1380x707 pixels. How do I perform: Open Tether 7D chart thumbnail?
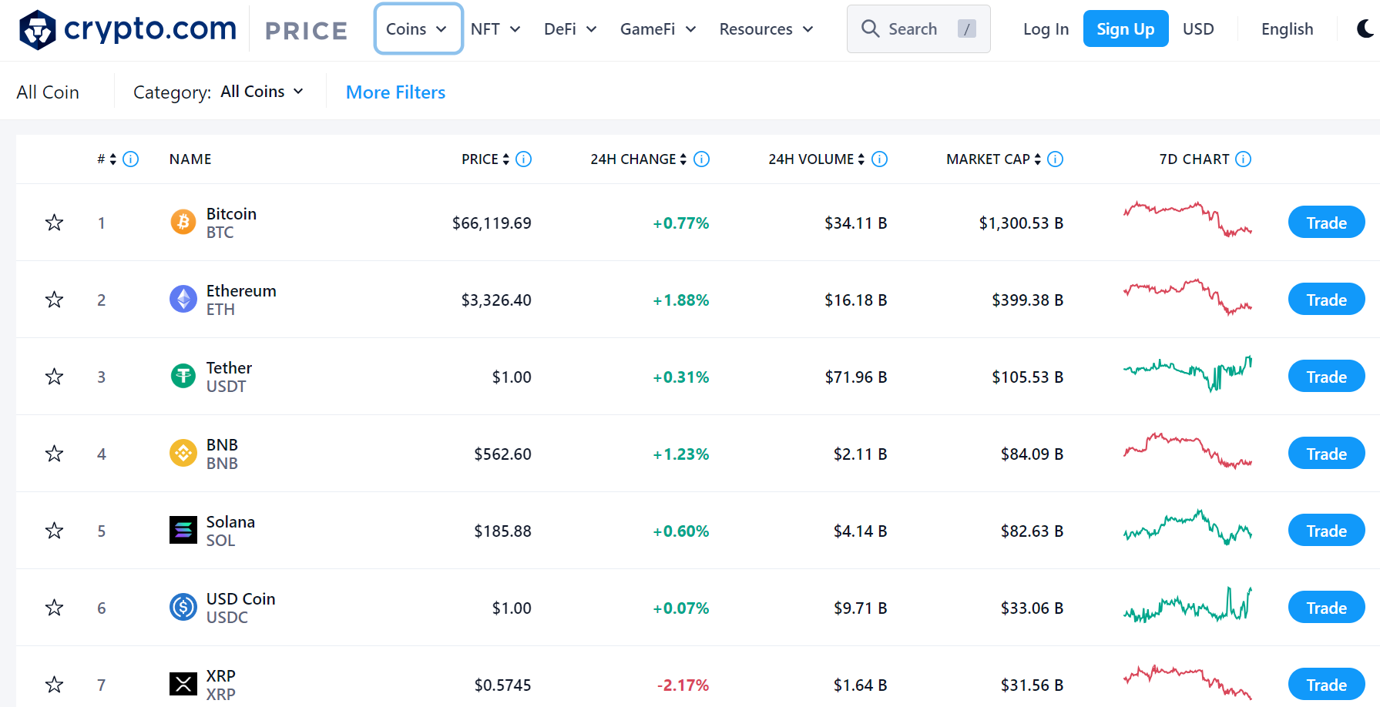click(x=1187, y=374)
